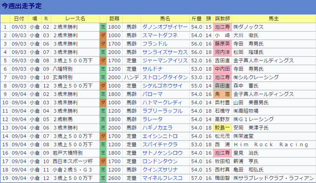Viewport: 316px width, 183px height.
Task: Click the ラレータ link
Action: [x=152, y=119]
